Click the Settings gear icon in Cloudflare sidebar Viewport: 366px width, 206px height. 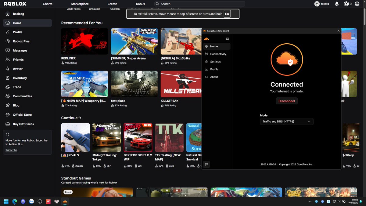[x=206, y=62]
